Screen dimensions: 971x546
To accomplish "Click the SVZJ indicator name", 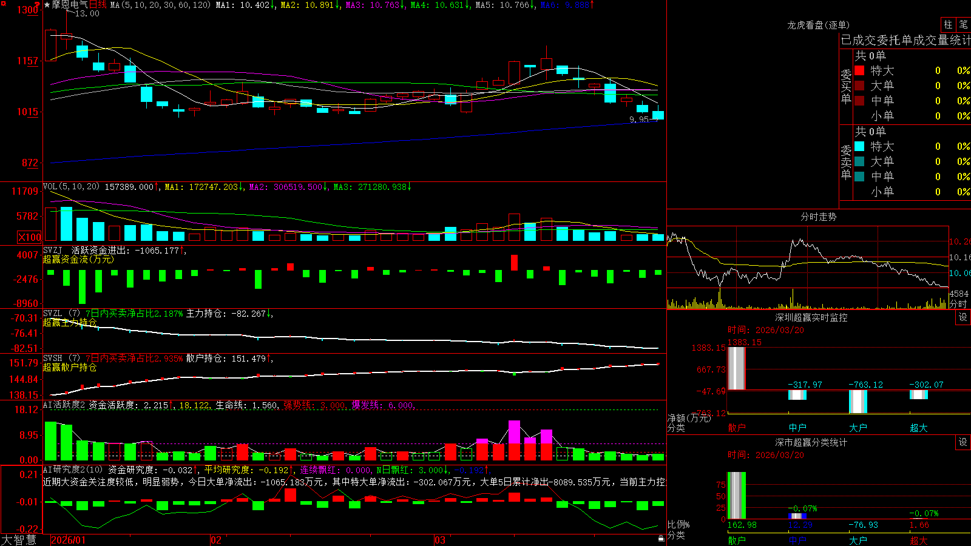I will point(53,250).
